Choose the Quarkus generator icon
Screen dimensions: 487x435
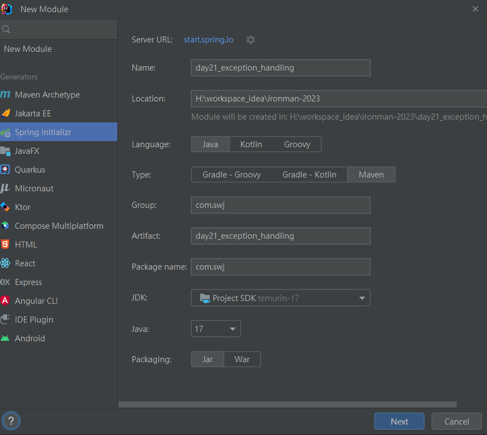6,170
